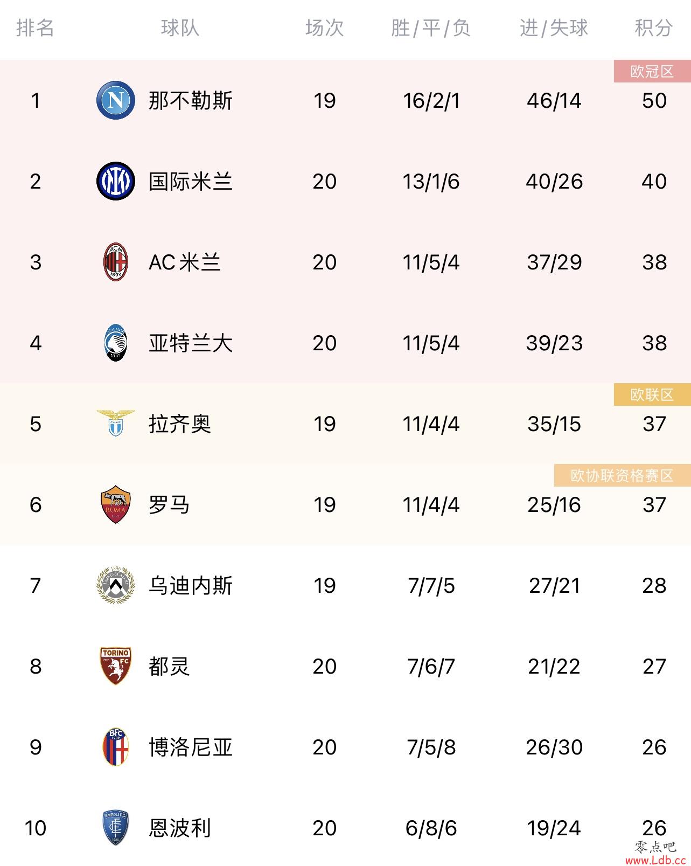Open the www.Ldb.cc watermark link
Image resolution: width=691 pixels, height=866 pixels.
(655, 861)
